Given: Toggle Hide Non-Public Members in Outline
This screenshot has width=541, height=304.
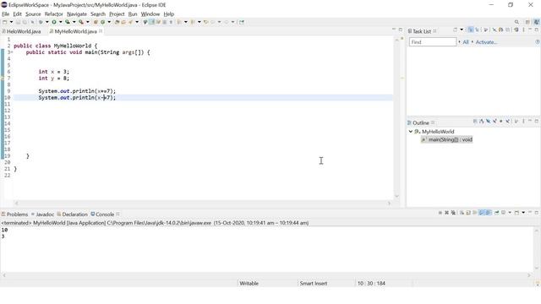Looking at the screenshot, I should [501, 122].
